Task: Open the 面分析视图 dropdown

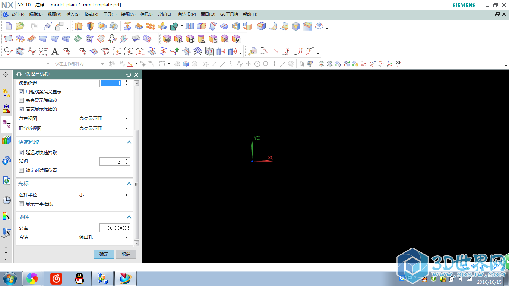Action: (104, 128)
